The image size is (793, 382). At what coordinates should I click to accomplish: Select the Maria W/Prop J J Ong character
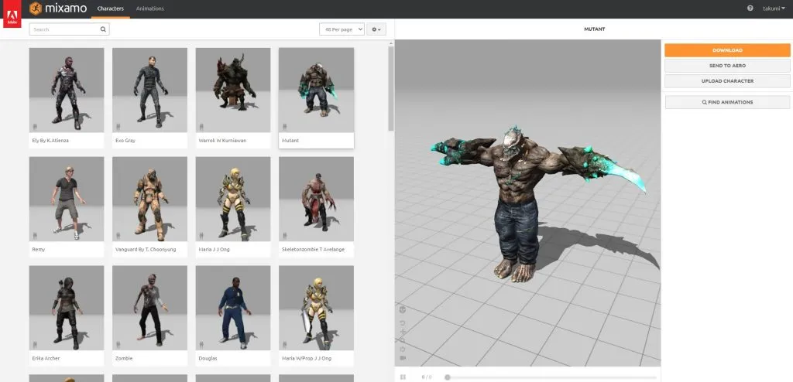click(x=316, y=315)
